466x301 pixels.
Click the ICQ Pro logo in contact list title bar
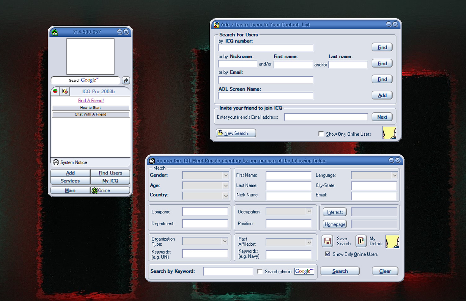tap(55, 32)
